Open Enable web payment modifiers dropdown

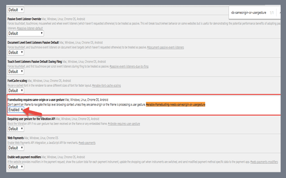click(x=16, y=167)
